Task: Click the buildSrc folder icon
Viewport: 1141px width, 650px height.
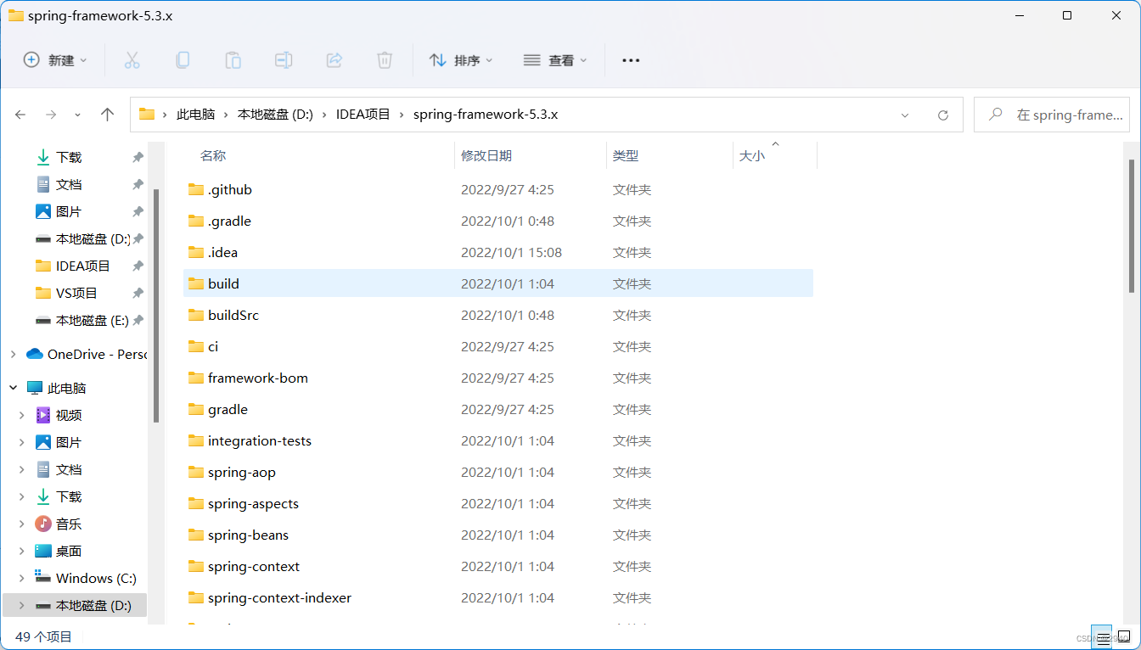Action: (196, 315)
